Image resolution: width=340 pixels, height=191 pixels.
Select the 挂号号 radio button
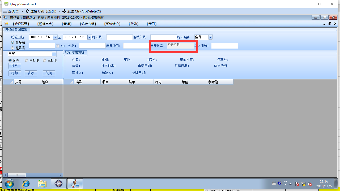(12, 48)
